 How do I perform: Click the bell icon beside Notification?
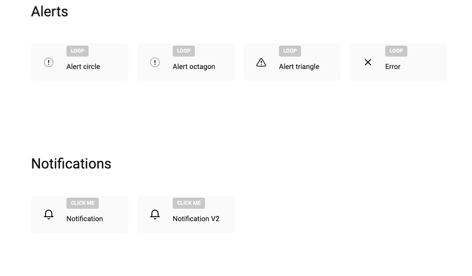coord(49,215)
